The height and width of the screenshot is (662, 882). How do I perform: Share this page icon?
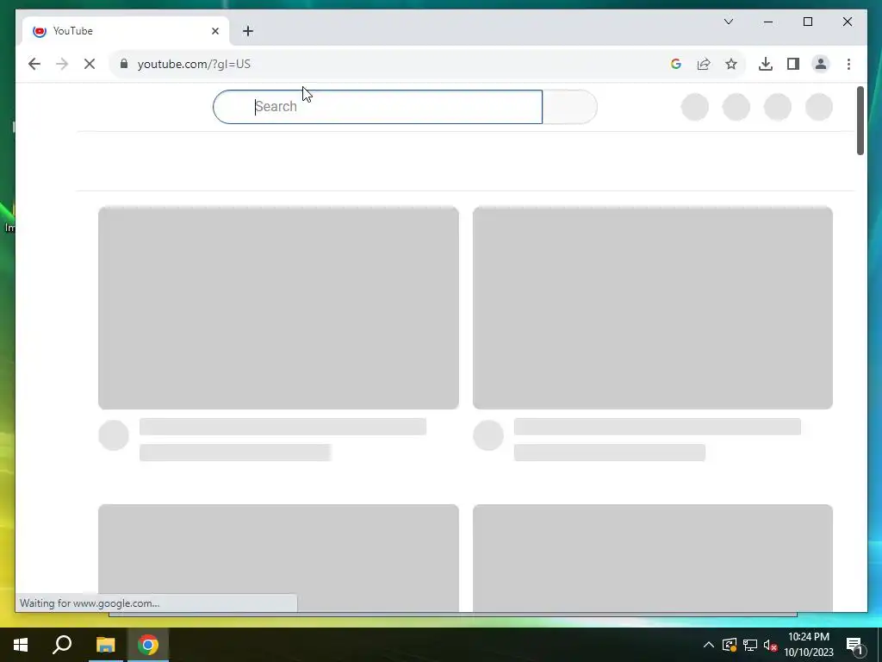(704, 64)
